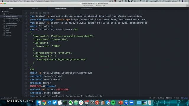Open the Trash in the dock
189x106 pixels.
150,103
